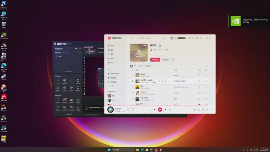
Task: Click the 下载 button under the playlist title
Action: pos(165,60)
